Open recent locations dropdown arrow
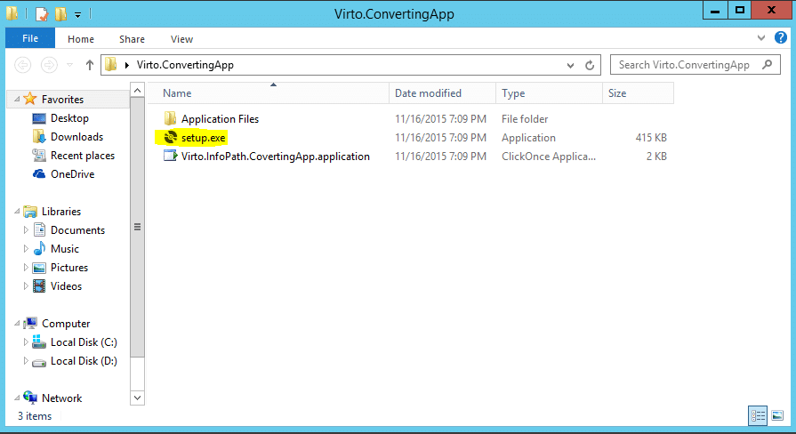The height and width of the screenshot is (434, 796). tap(70, 65)
